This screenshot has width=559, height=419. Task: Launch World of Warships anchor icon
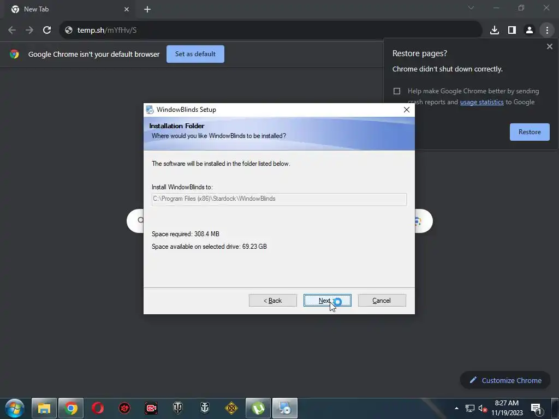(205, 408)
